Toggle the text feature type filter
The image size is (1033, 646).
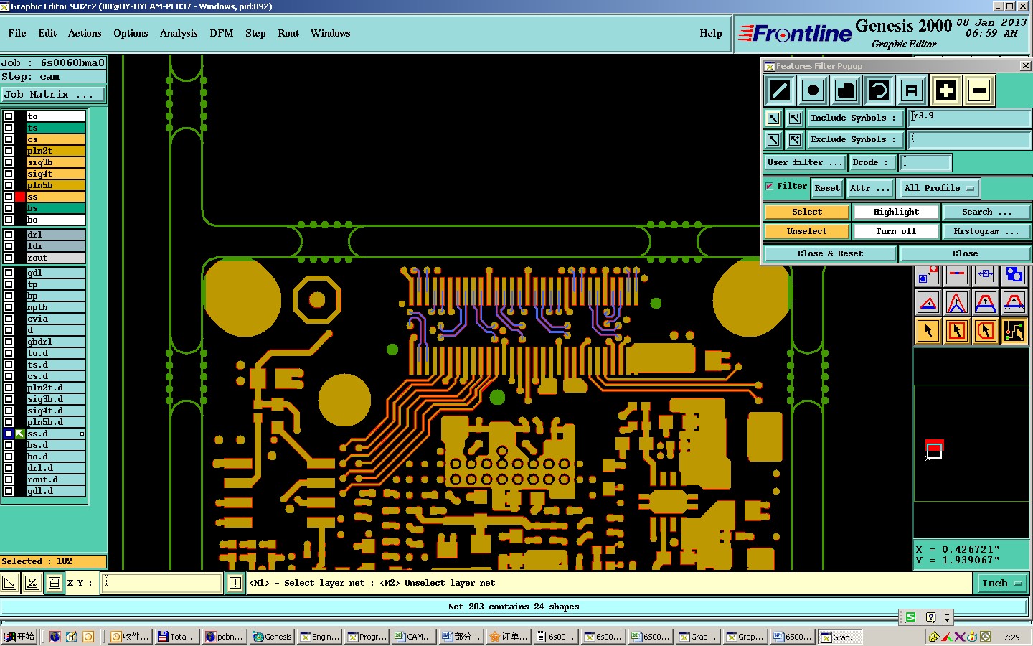tap(911, 90)
